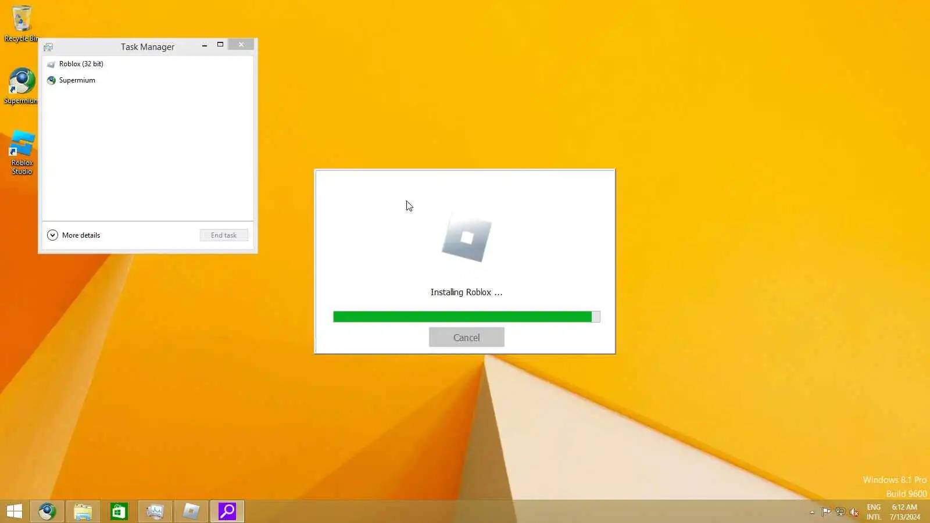Open the purple Search taskbar icon

[227, 511]
